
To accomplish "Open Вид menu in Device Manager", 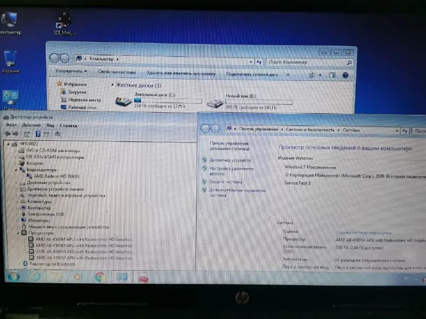I will pos(51,125).
